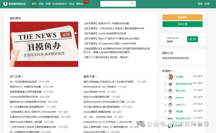Viewport: 216px width, 133px height.
Task: Open hot article 某OA 任意文件上传1day分析
Action: point(33,112)
